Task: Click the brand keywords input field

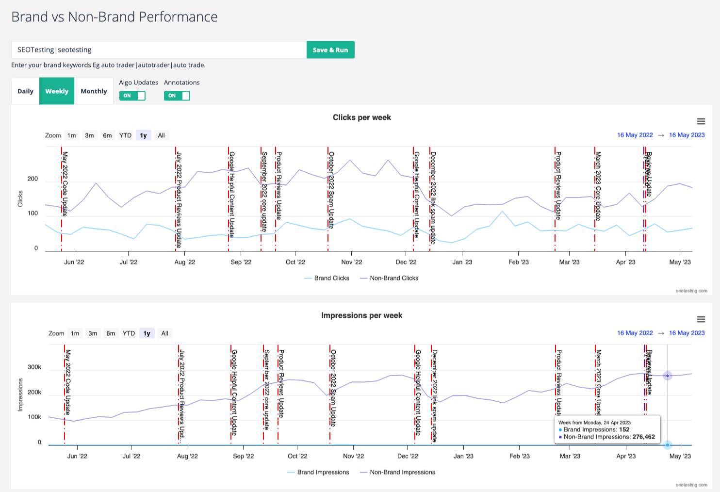Action: [x=159, y=50]
